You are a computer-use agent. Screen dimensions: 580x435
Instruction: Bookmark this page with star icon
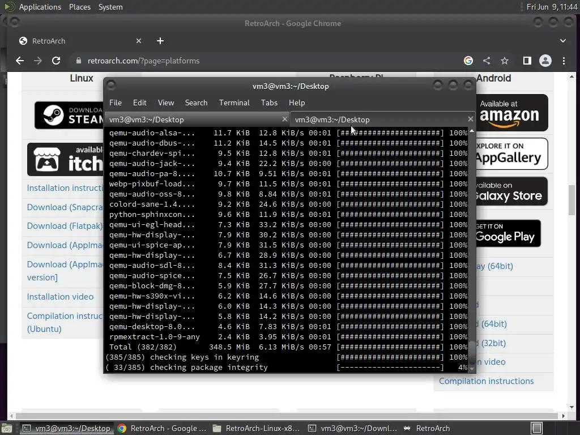pyautogui.click(x=505, y=61)
